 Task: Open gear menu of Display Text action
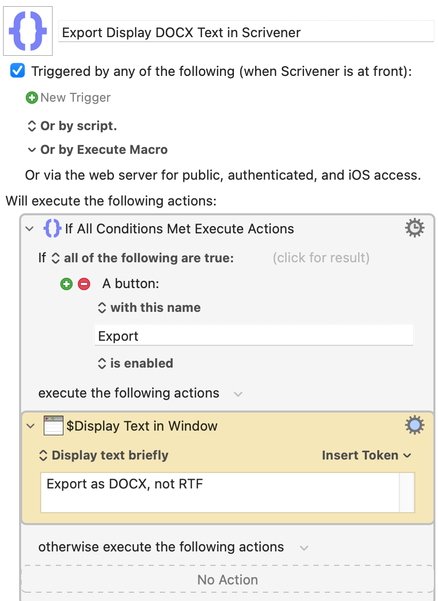(415, 425)
